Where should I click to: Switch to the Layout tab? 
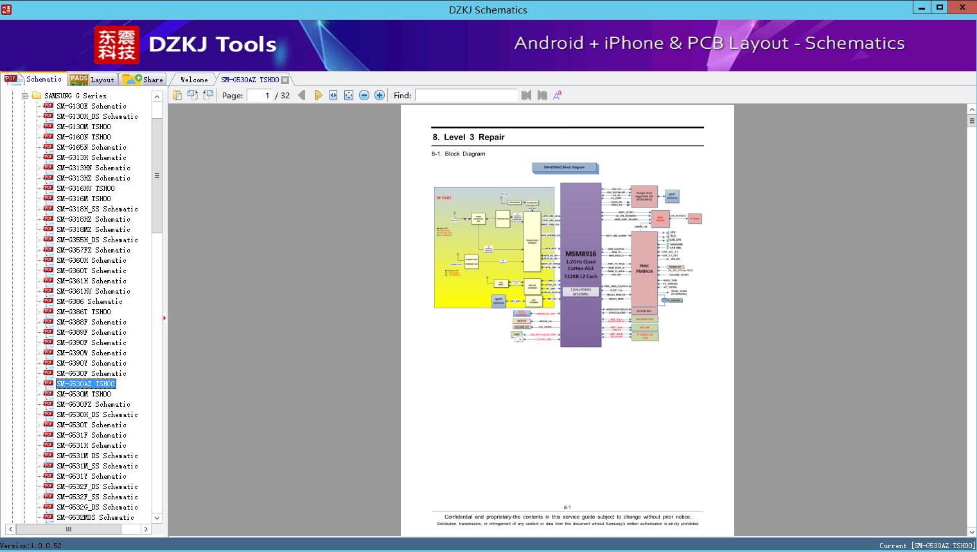coord(92,80)
